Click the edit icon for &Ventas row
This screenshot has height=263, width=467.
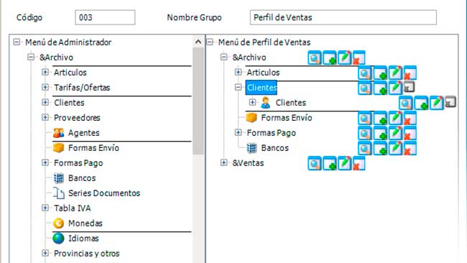point(345,163)
